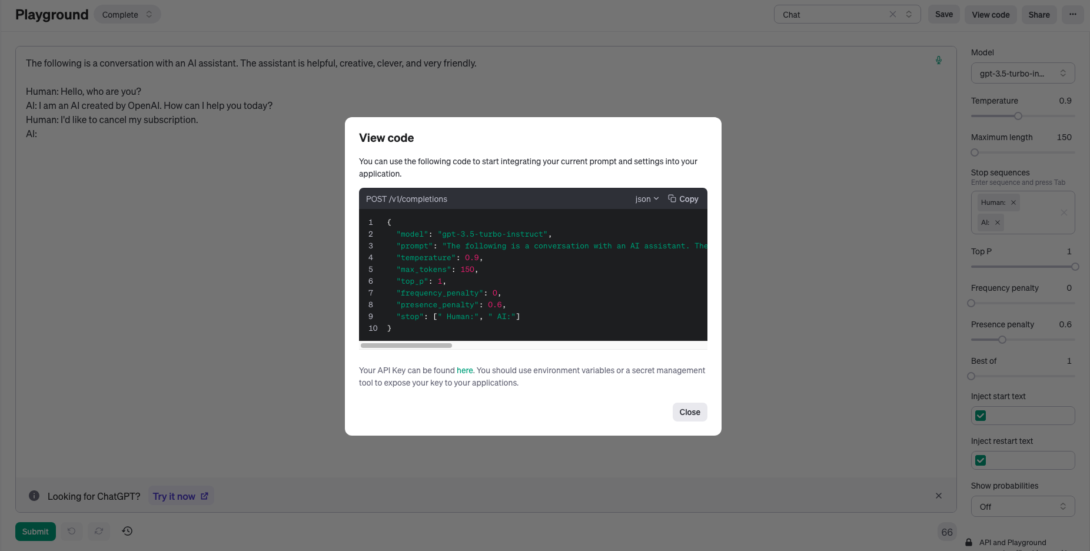
Task: Open the 'here' API key link
Action: point(465,370)
